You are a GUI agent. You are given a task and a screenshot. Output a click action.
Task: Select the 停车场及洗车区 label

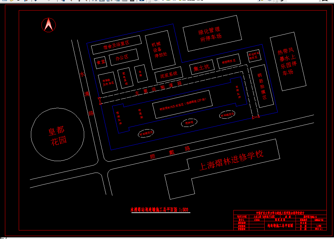tap(108, 82)
